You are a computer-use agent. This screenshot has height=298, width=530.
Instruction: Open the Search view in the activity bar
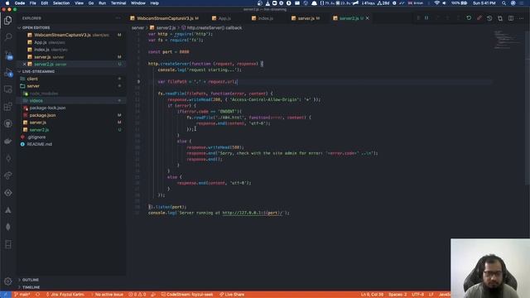click(8, 36)
